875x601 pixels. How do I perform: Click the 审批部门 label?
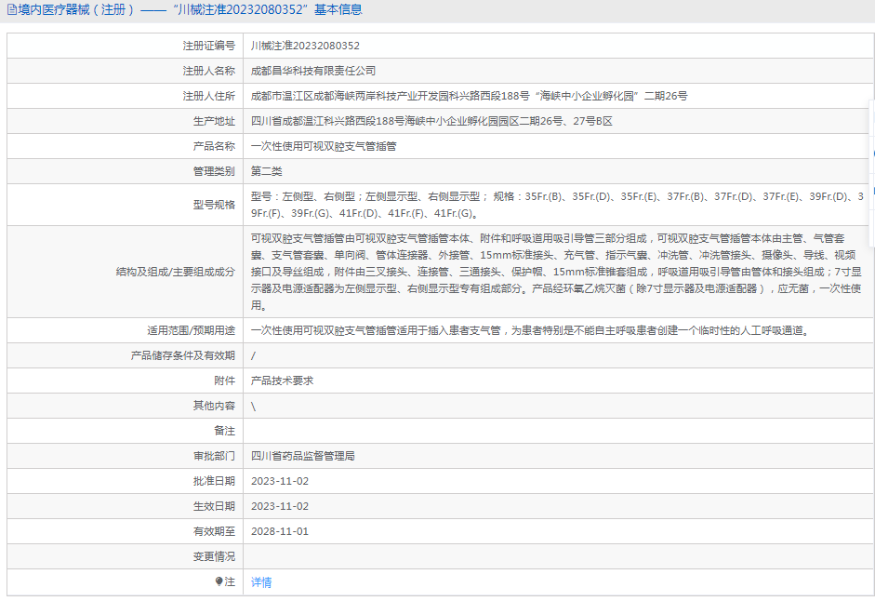[214, 457]
